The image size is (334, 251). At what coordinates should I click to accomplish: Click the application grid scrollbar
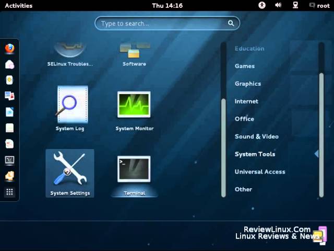click(223, 147)
